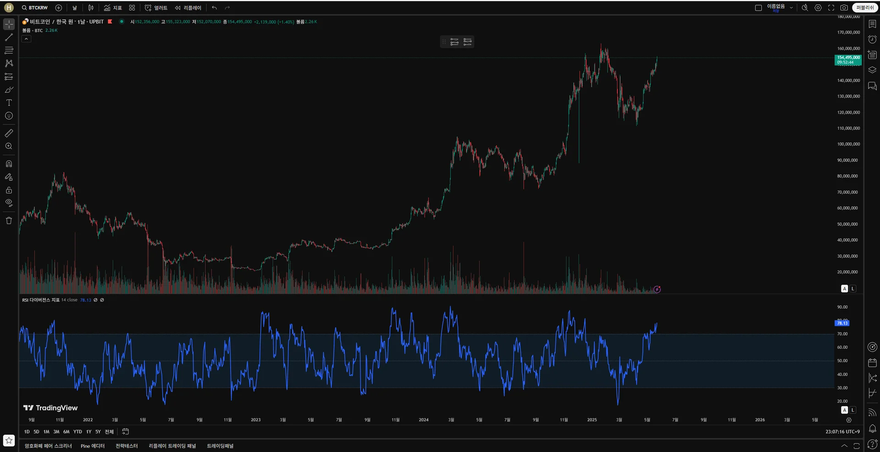Search the BTCKRW symbol field
This screenshot has width=880, height=452.
[x=35, y=8]
